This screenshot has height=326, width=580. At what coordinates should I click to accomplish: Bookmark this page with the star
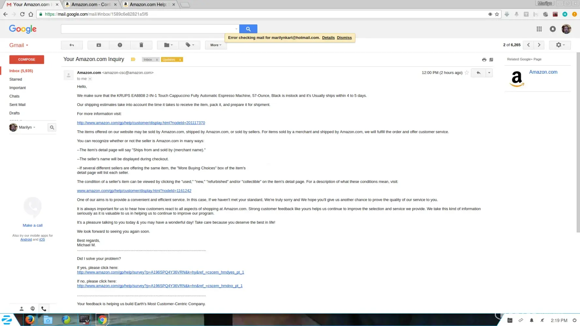pos(497,14)
